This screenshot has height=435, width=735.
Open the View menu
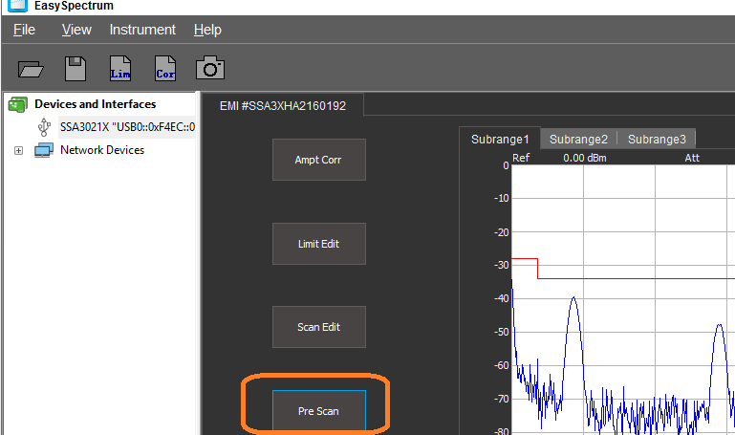(x=76, y=30)
